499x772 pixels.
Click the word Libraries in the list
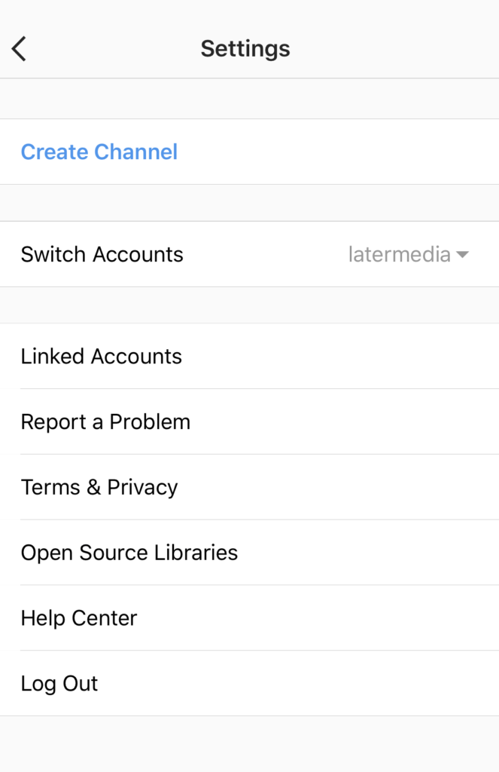click(x=196, y=553)
